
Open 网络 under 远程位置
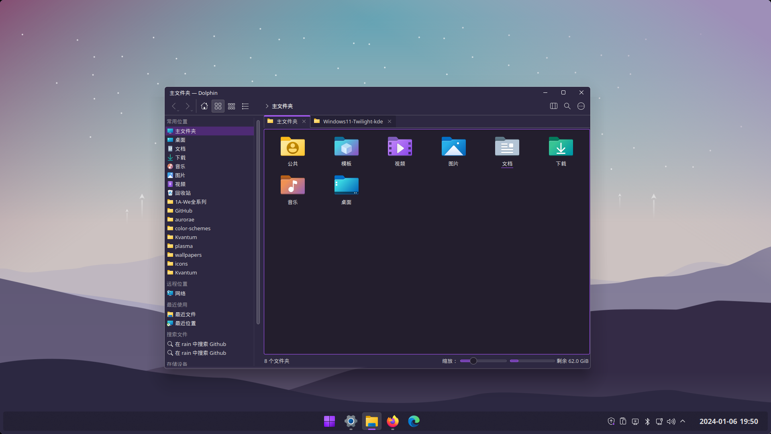[x=210, y=293]
